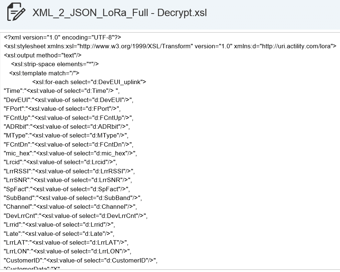Click the "FPort" value-of line

[x=62, y=109]
